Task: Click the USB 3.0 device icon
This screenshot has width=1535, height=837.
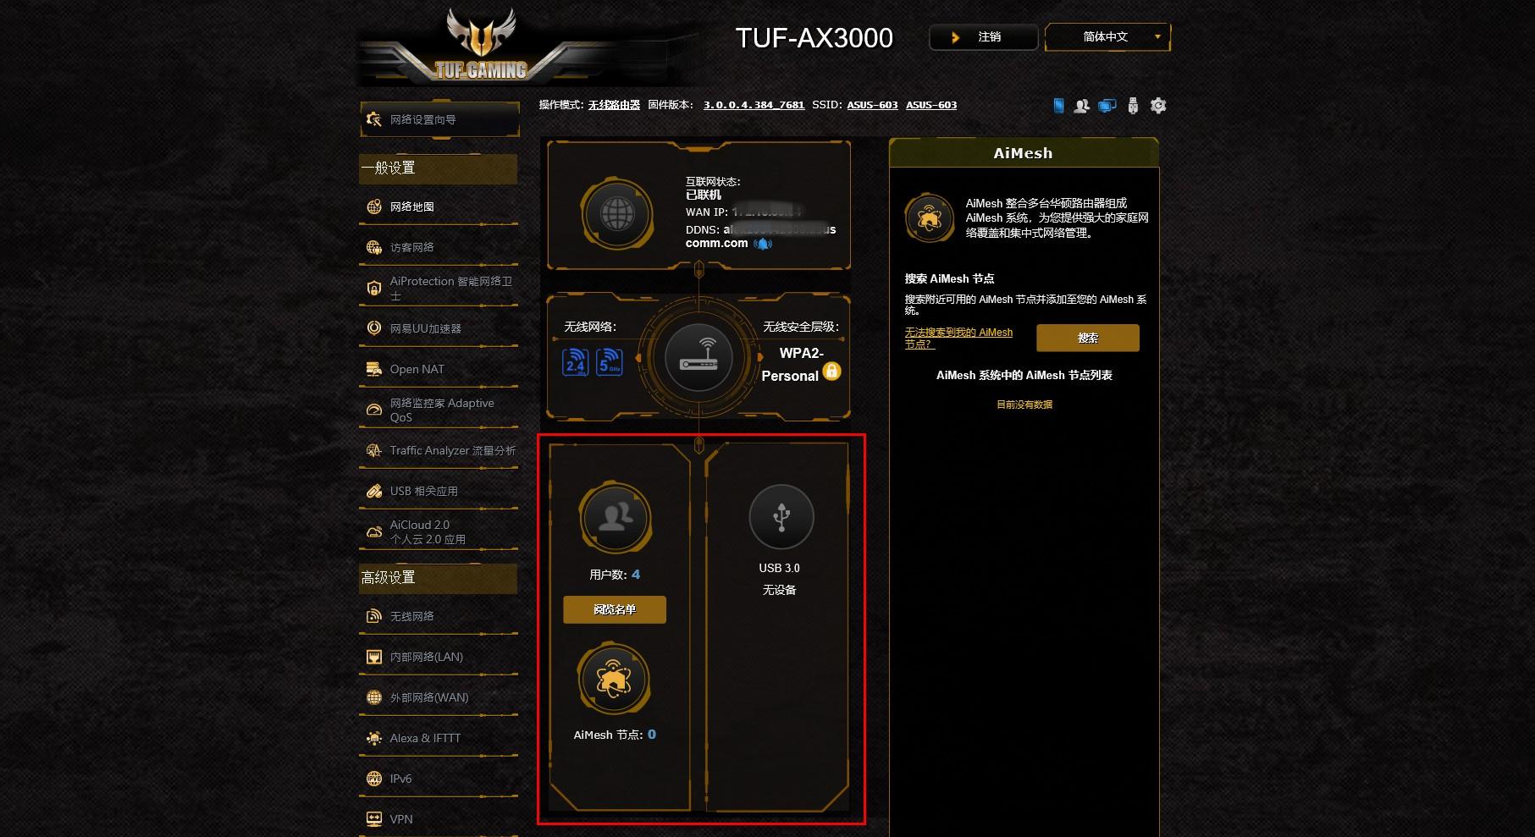Action: [781, 516]
